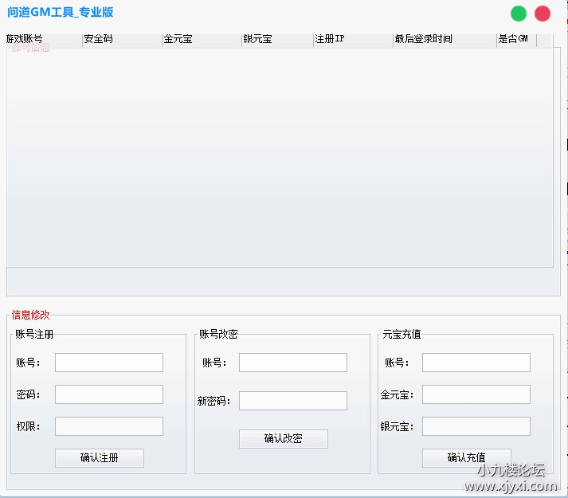This screenshot has width=568, height=498.
Task: Focus the 账号 field under 账号改密
Action: (293, 363)
